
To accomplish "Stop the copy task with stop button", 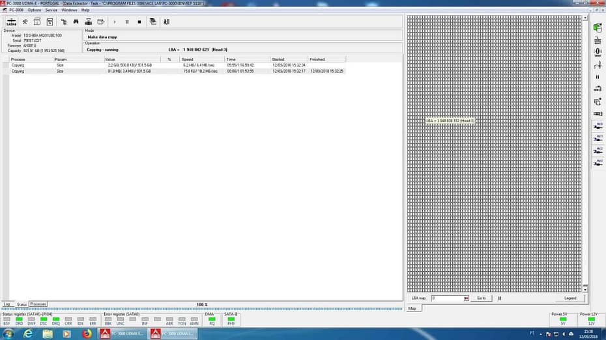I will 139,21.
